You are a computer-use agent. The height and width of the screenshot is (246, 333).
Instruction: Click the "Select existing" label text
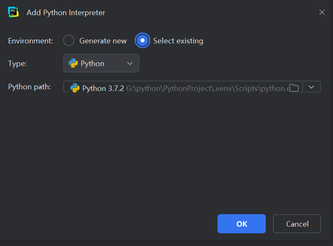point(178,41)
